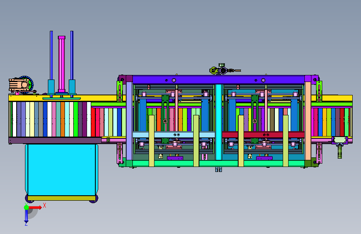Select the light blue horizontal crossbar

point(174,134)
